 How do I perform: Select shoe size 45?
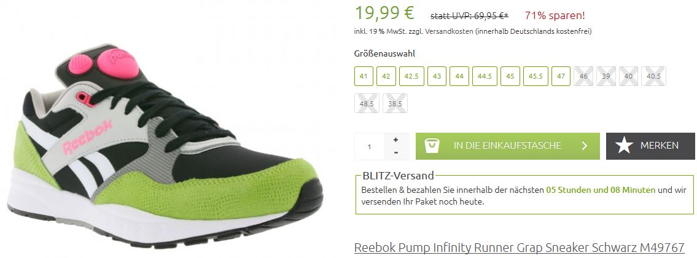(510, 76)
